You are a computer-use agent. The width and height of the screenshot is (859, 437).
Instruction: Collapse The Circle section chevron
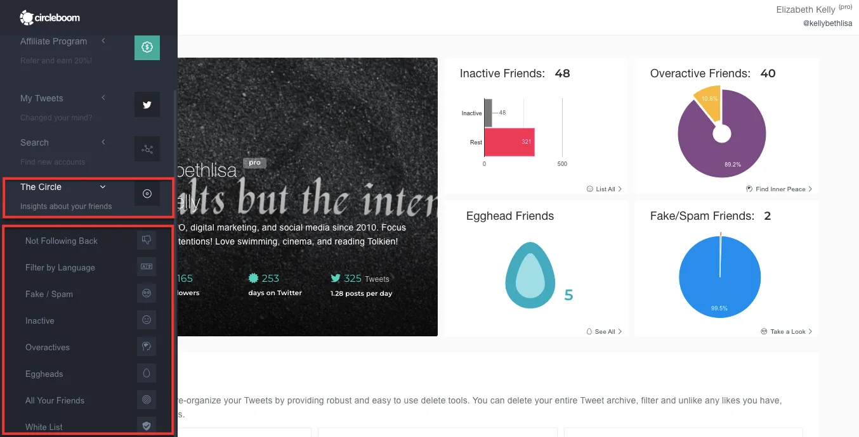(102, 187)
